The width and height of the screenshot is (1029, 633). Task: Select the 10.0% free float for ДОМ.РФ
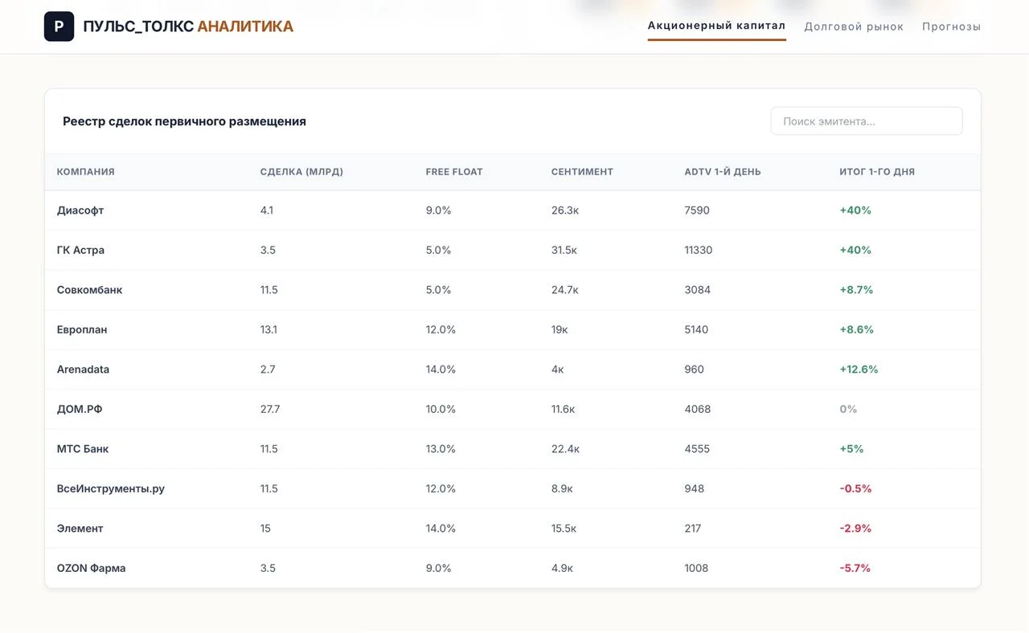click(441, 409)
